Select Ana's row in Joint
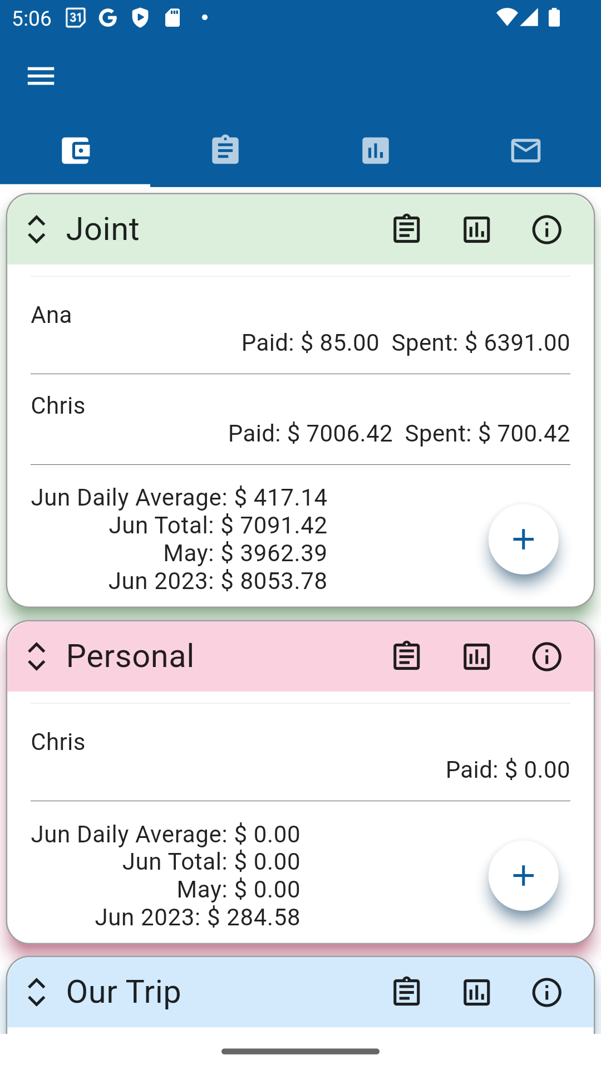 (300, 328)
